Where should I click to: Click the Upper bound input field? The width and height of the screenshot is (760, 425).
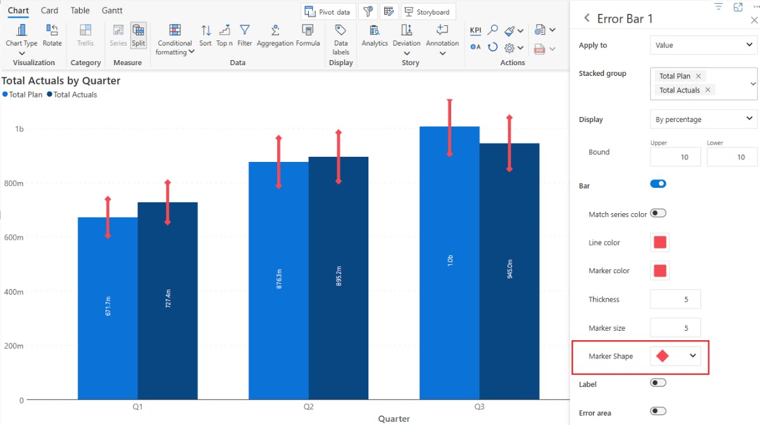point(675,157)
